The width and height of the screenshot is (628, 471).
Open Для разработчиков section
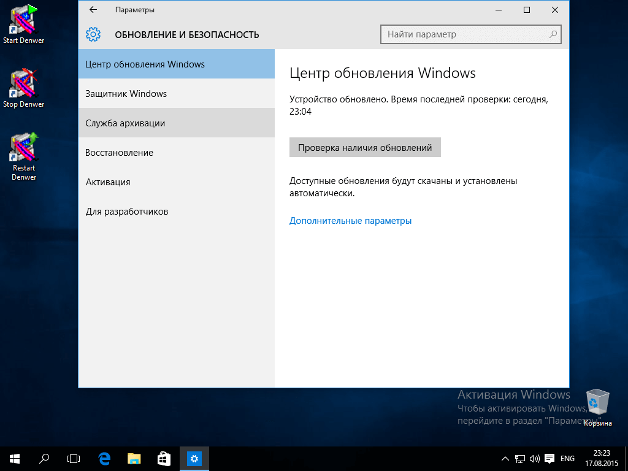[x=177, y=212]
